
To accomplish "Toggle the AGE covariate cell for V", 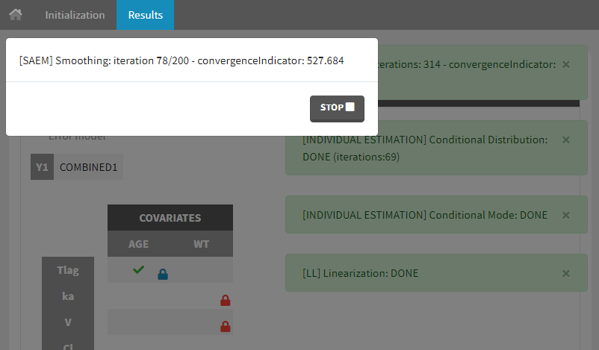I will tap(138, 322).
